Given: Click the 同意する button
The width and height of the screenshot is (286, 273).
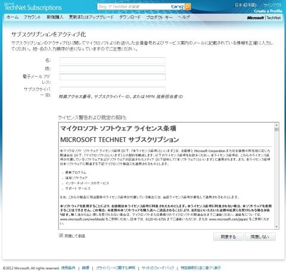Looking at the screenshot, I should click(228, 237).
